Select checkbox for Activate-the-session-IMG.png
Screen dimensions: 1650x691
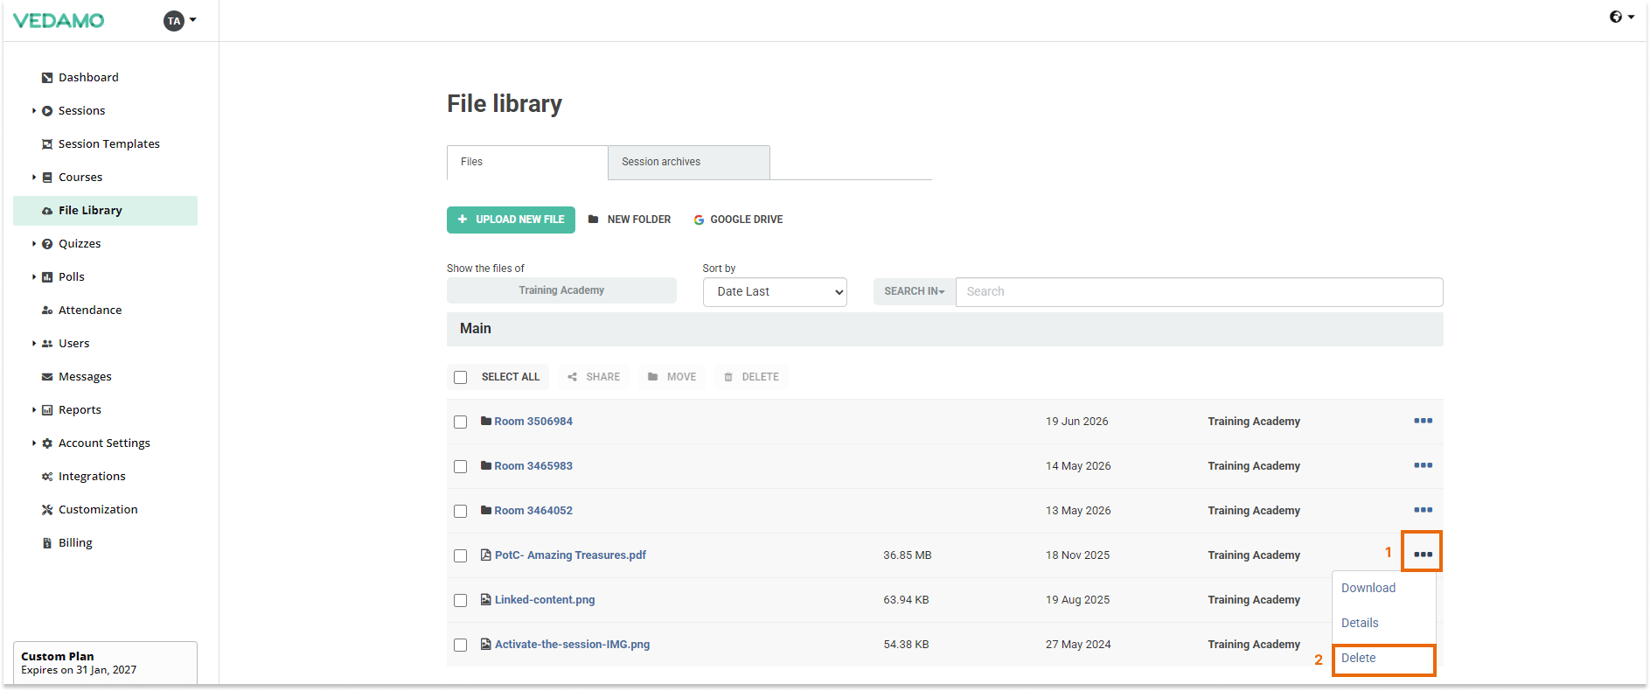pyautogui.click(x=461, y=645)
